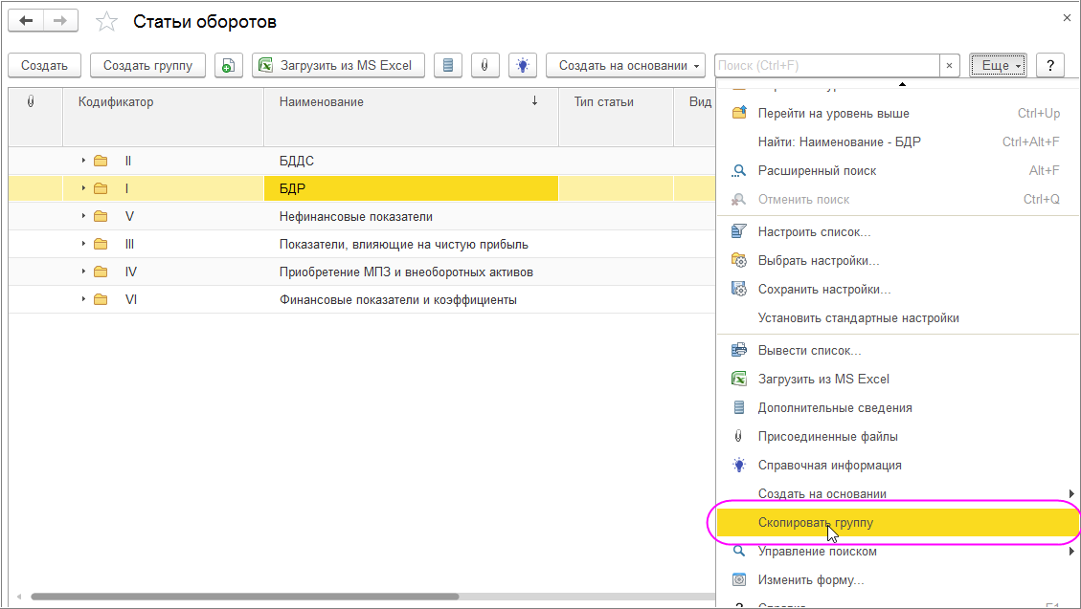Click the Тип статьи column header
The image size is (1081, 609).
(616, 117)
